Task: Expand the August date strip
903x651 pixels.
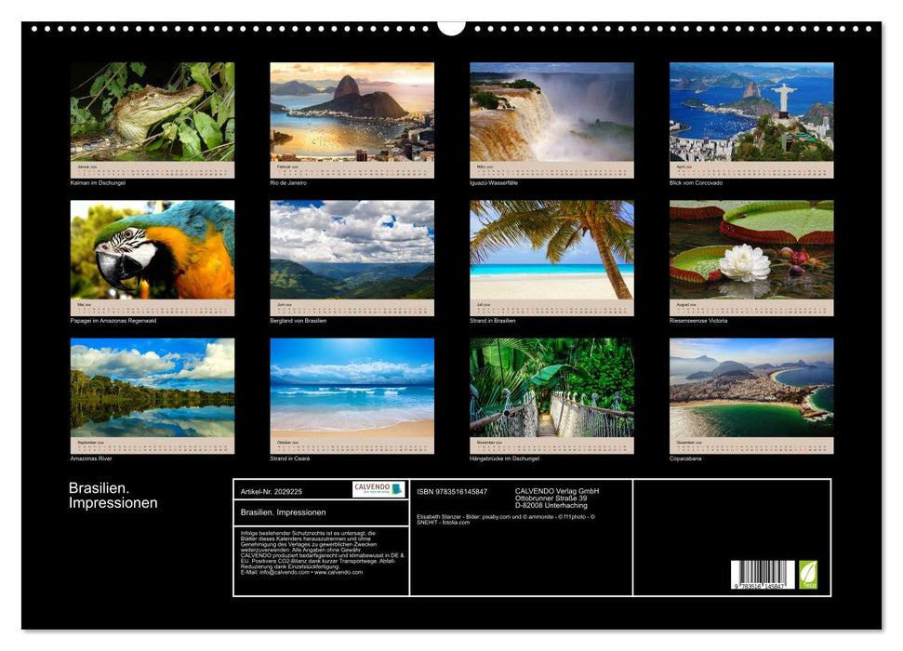Action: (x=746, y=307)
